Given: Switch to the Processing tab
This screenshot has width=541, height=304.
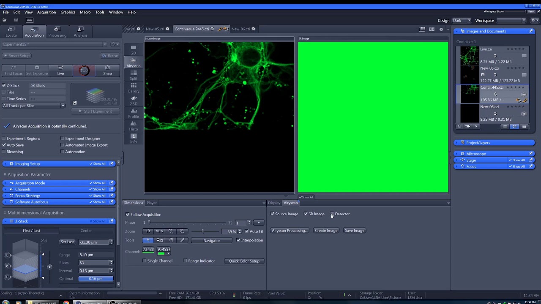Looking at the screenshot, I should [x=57, y=32].
